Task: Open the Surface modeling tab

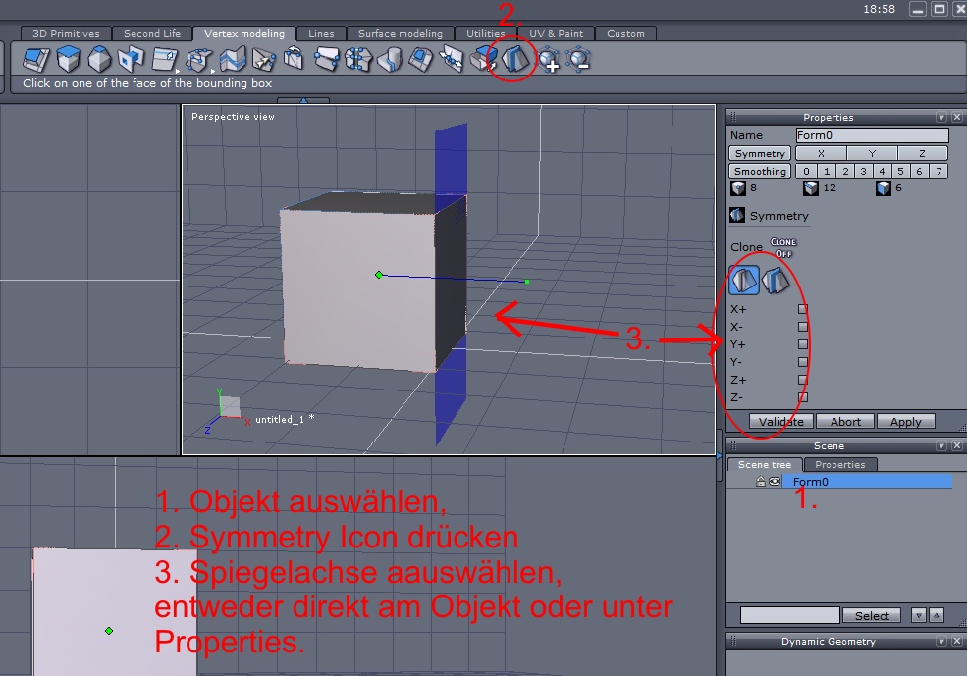Action: tap(401, 34)
